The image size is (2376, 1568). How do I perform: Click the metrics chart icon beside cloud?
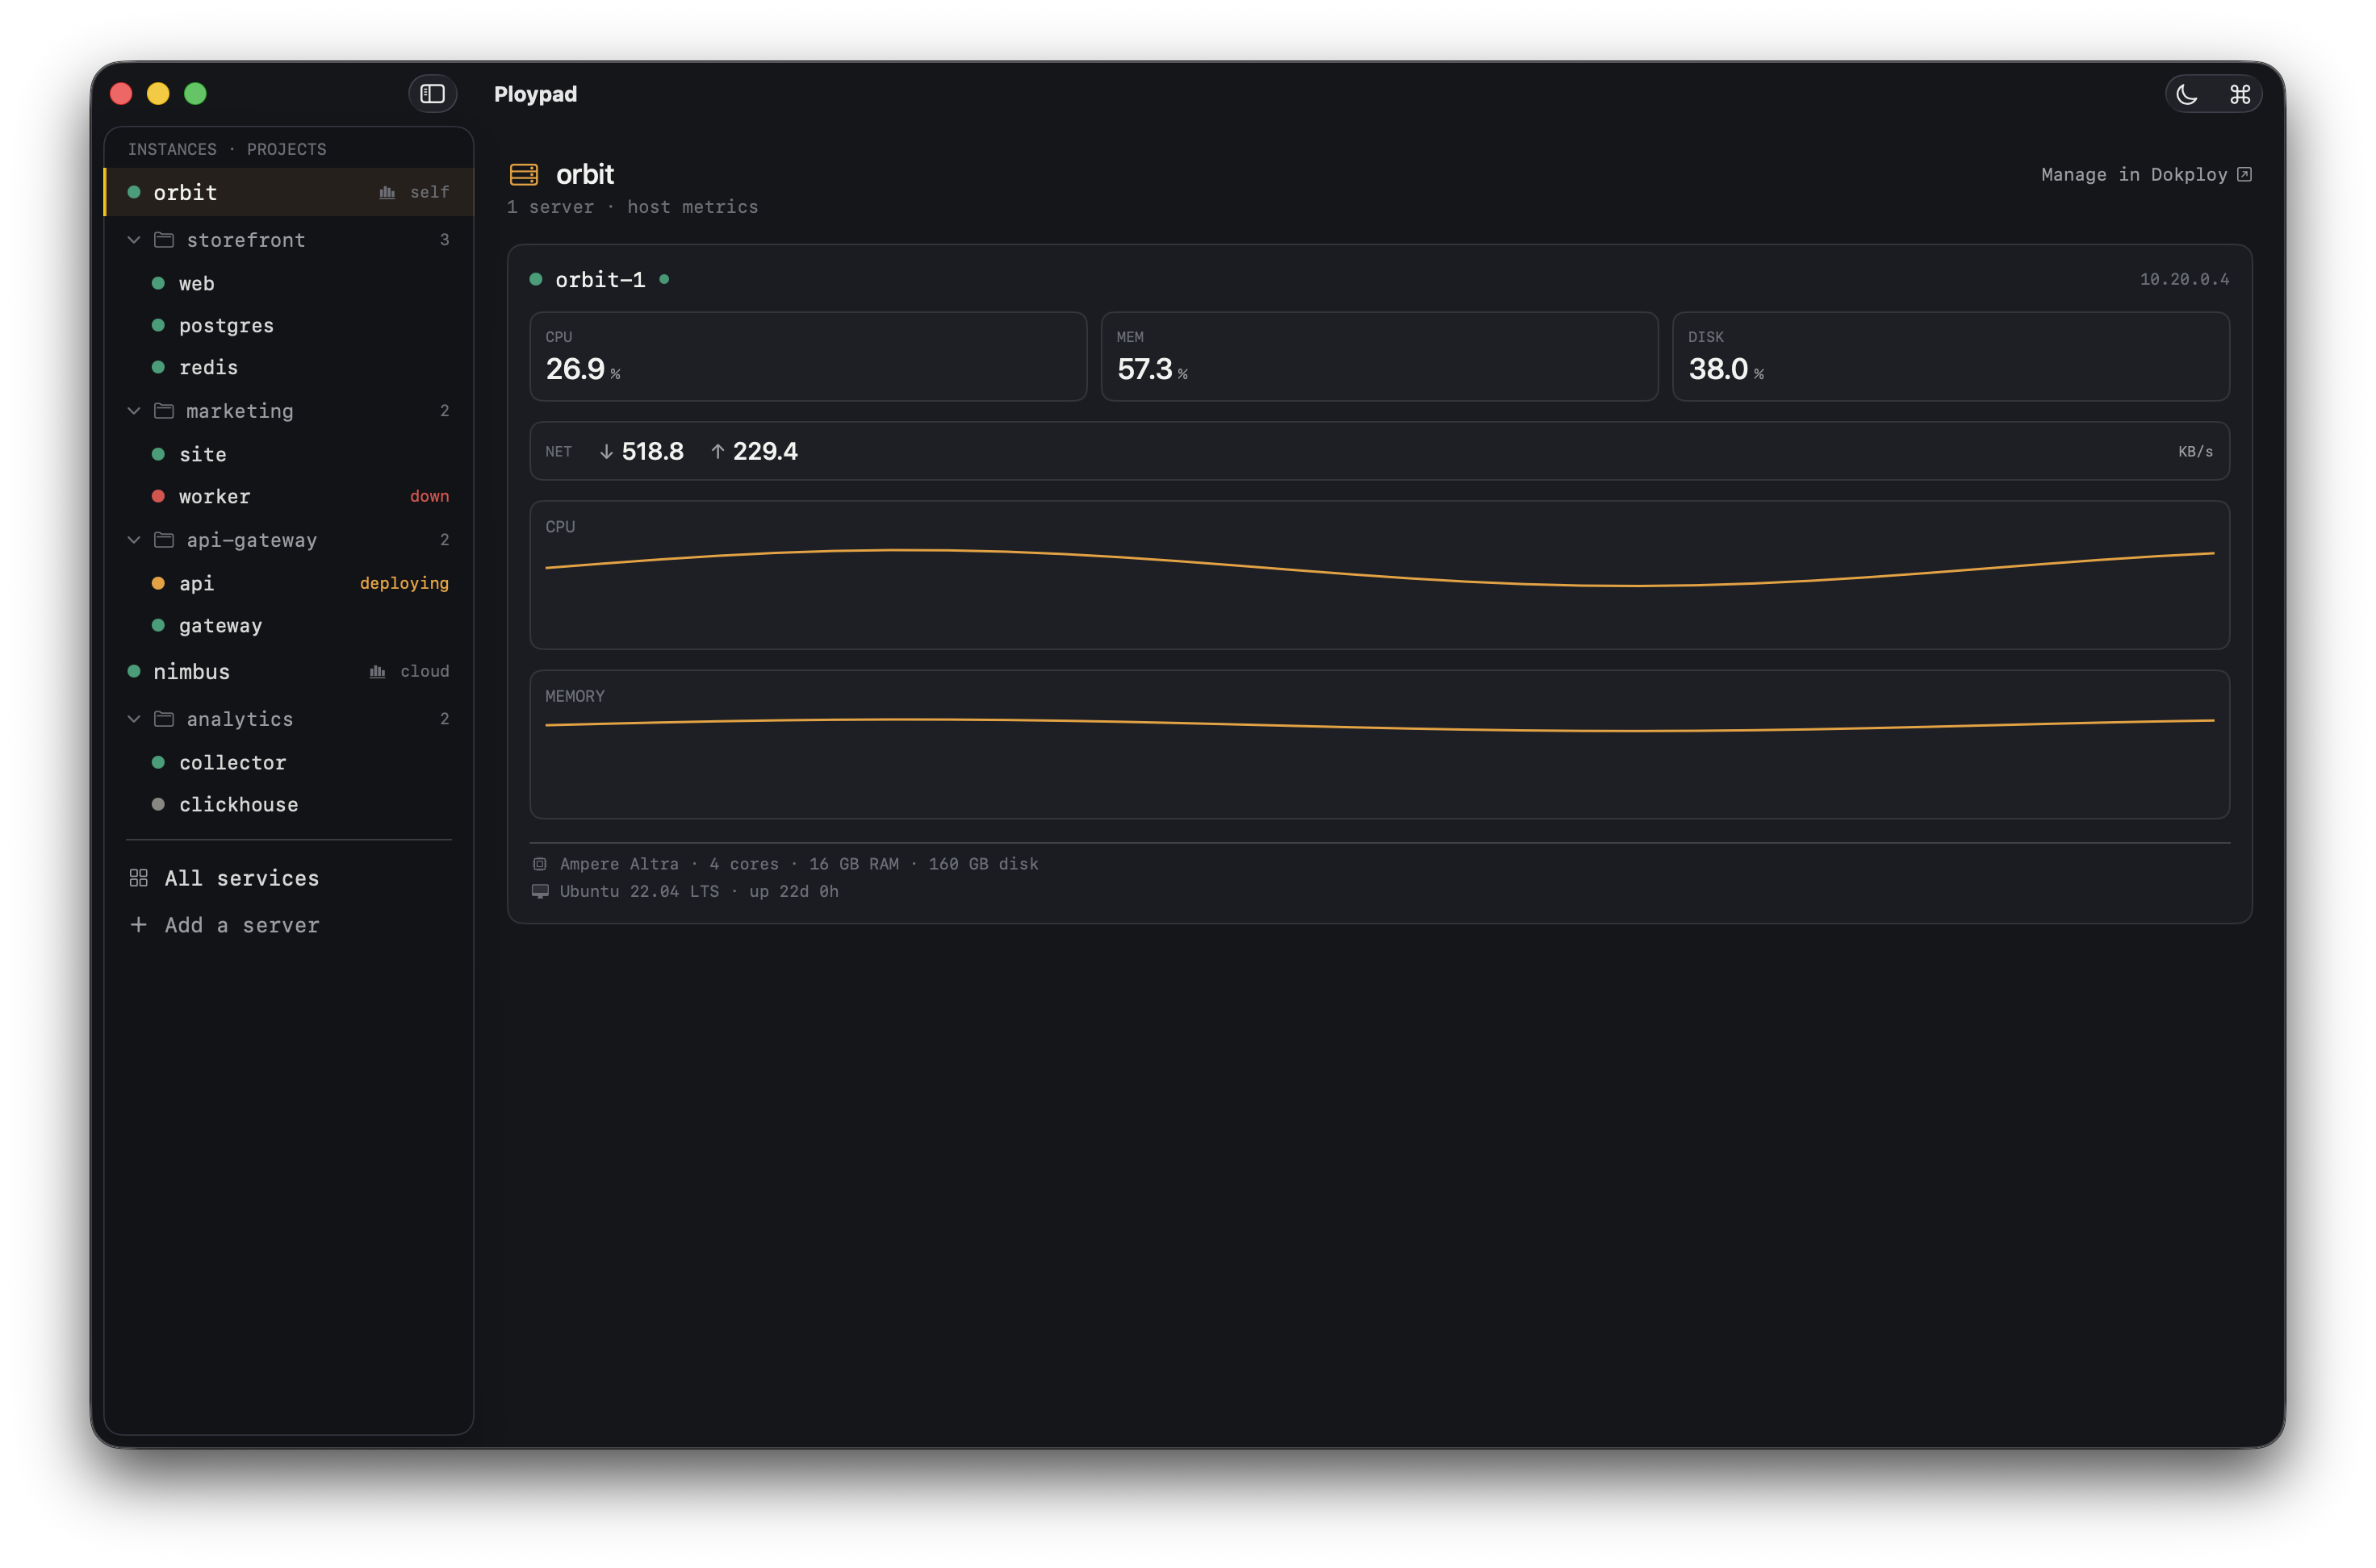pyautogui.click(x=377, y=671)
